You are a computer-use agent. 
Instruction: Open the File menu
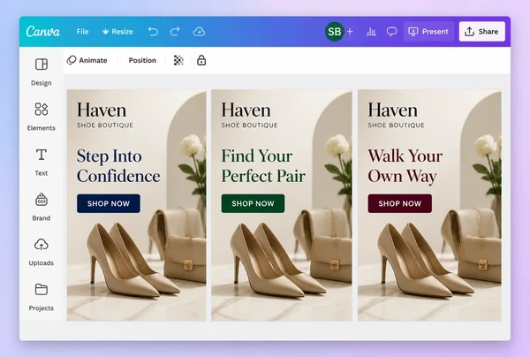pyautogui.click(x=82, y=32)
